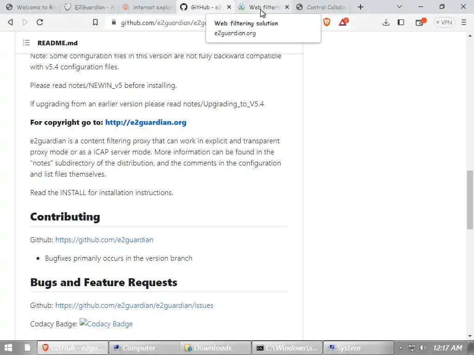Viewport: 474px width, 355px height.
Task: Open the Computer window from taskbar
Action: (x=144, y=348)
